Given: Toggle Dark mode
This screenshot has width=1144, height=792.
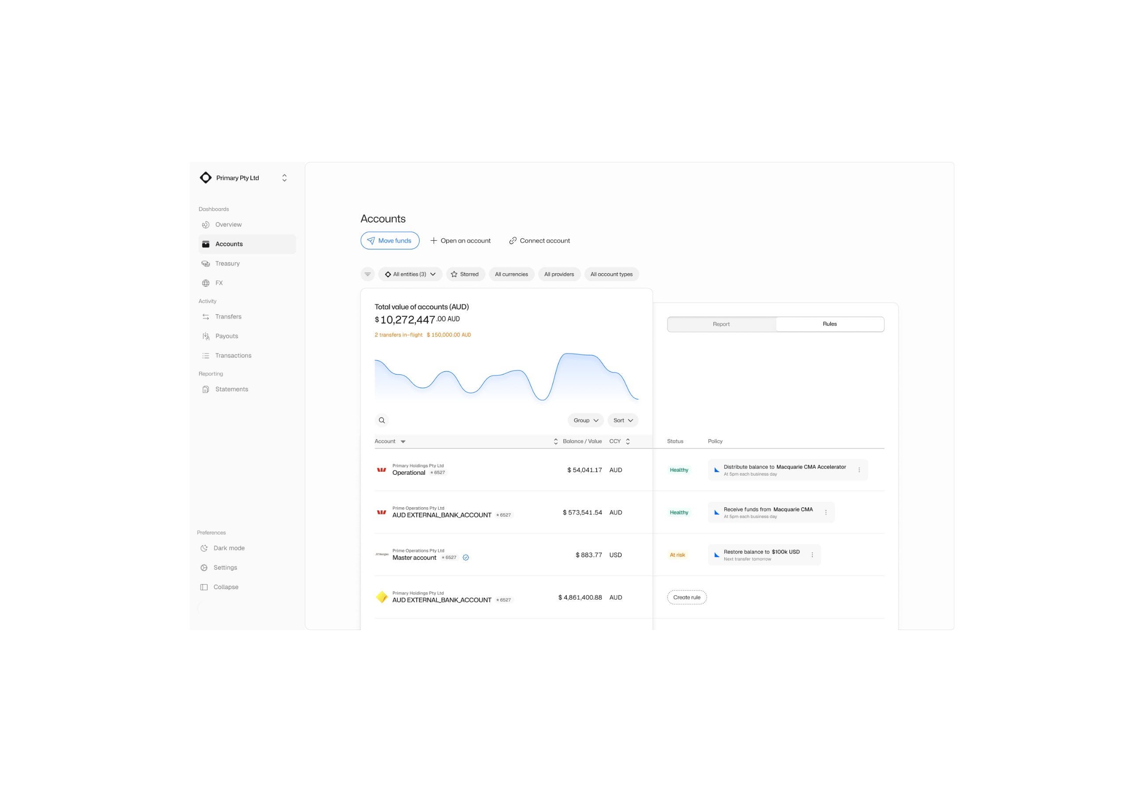Looking at the screenshot, I should point(222,548).
